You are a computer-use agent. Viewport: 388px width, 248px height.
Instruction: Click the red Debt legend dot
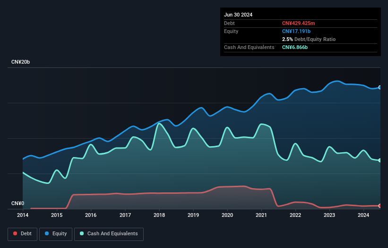pyautogui.click(x=15, y=233)
